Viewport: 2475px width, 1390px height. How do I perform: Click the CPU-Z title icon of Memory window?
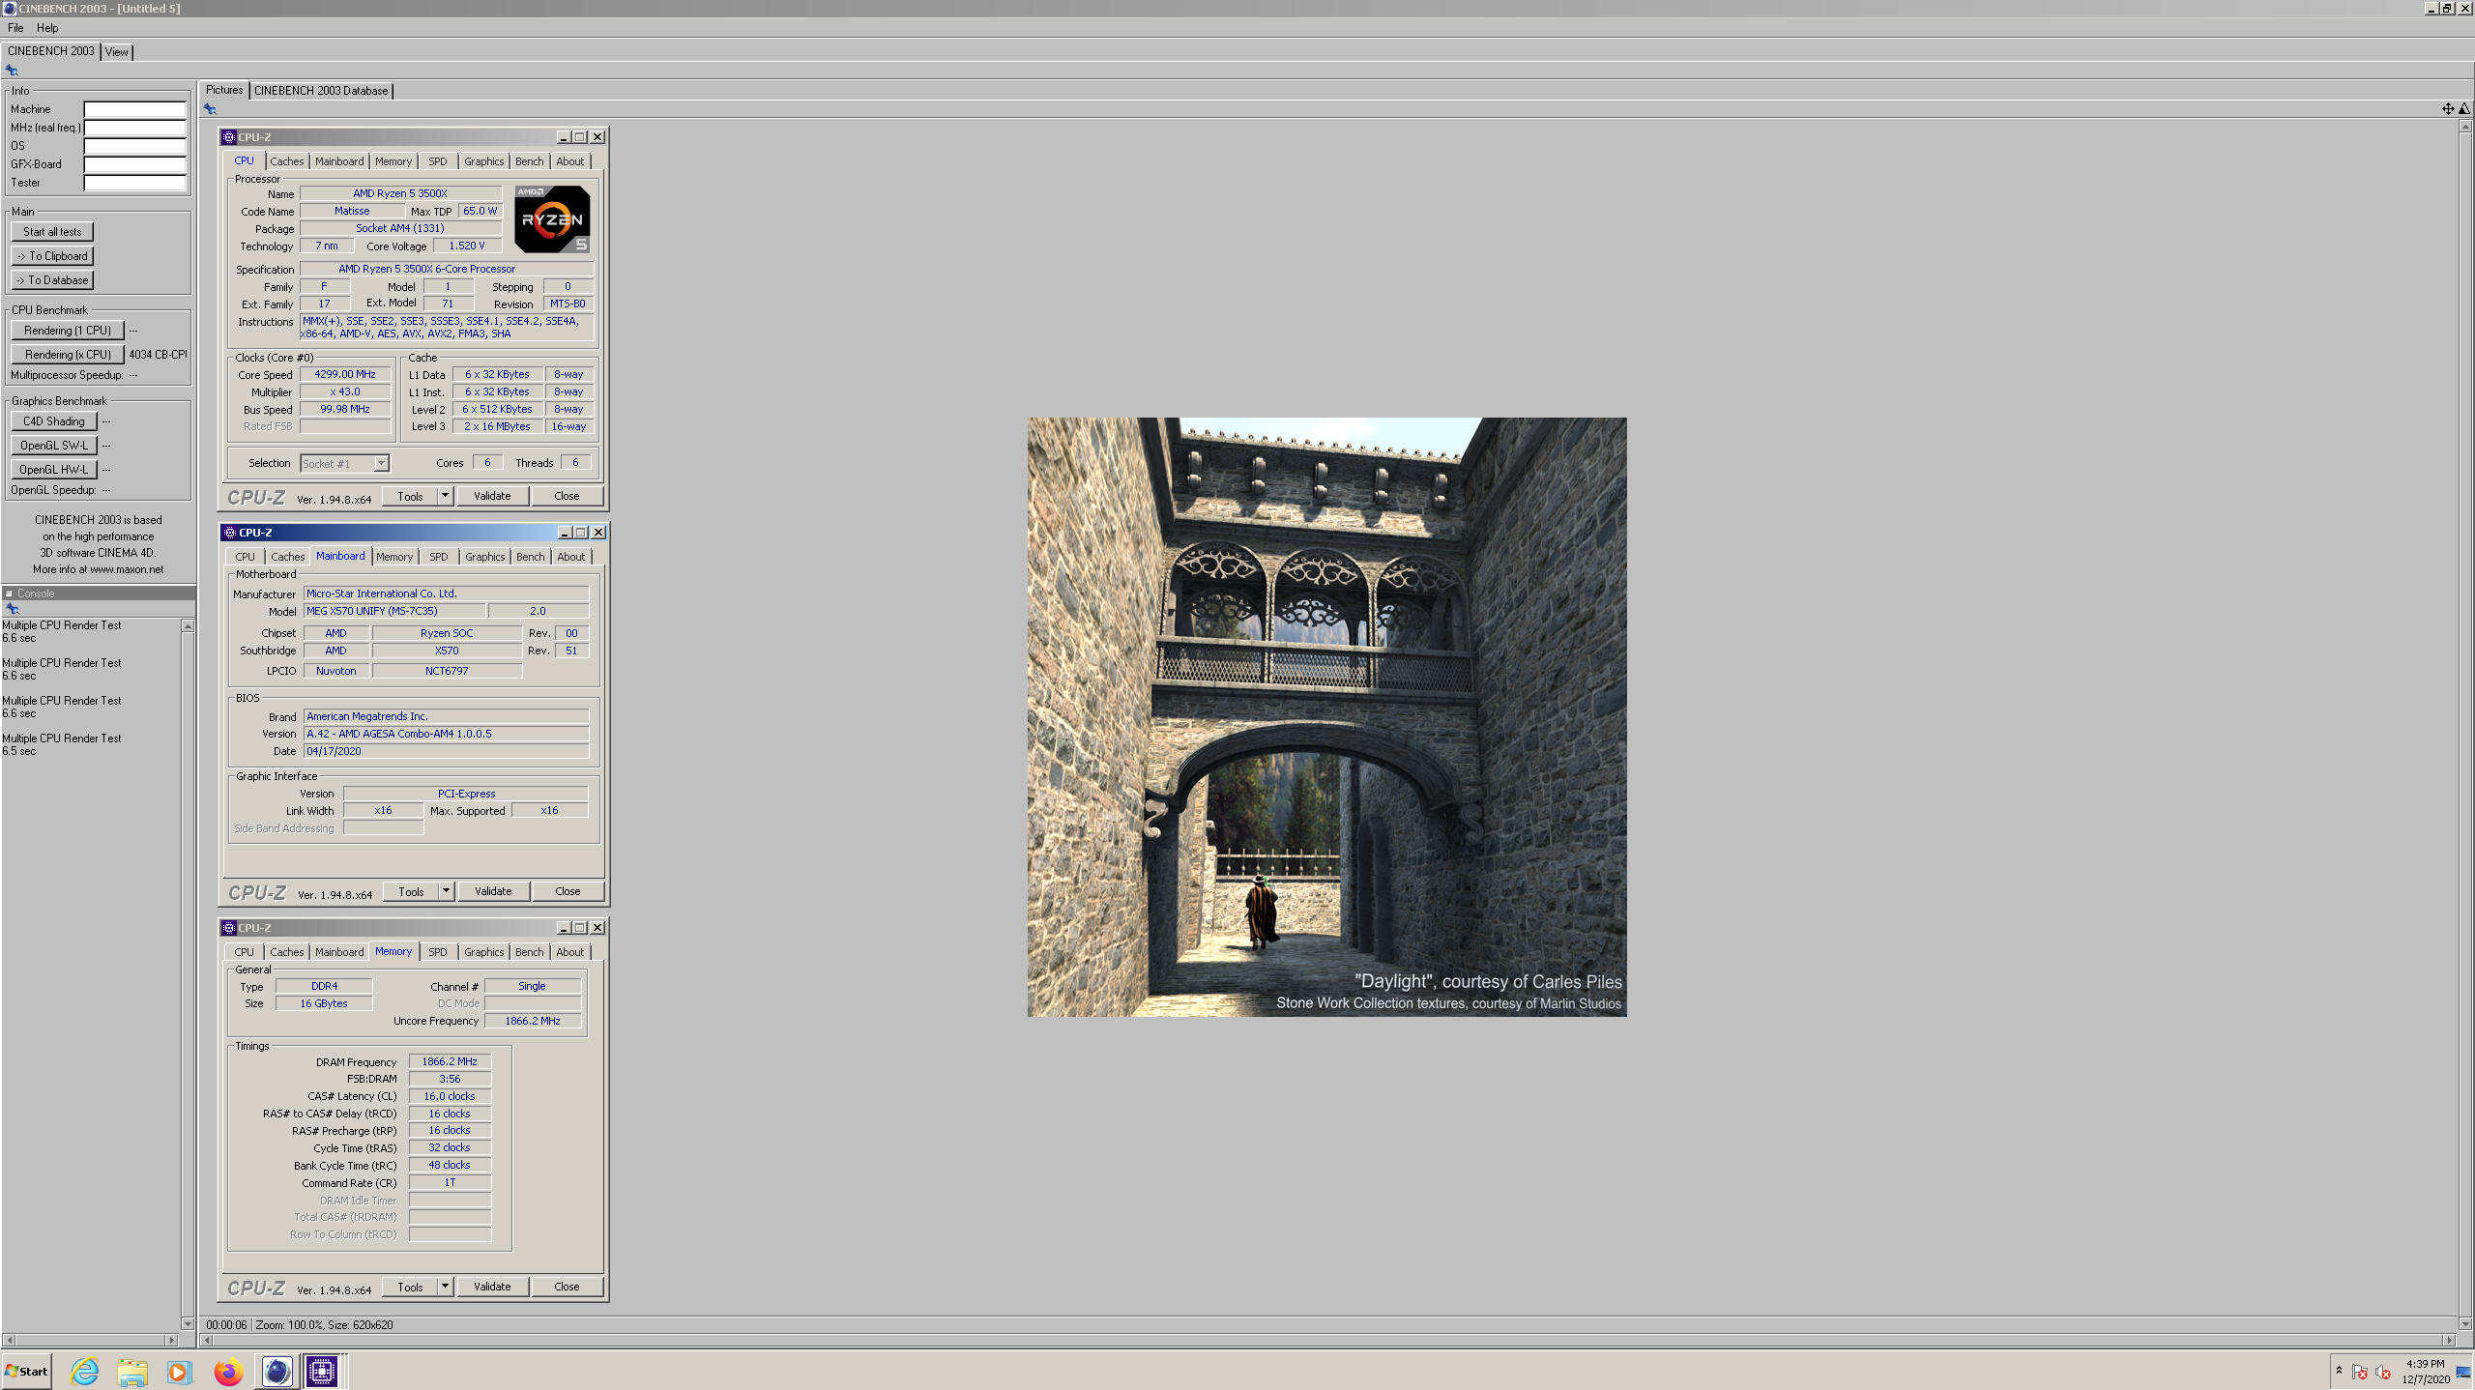pyautogui.click(x=229, y=928)
